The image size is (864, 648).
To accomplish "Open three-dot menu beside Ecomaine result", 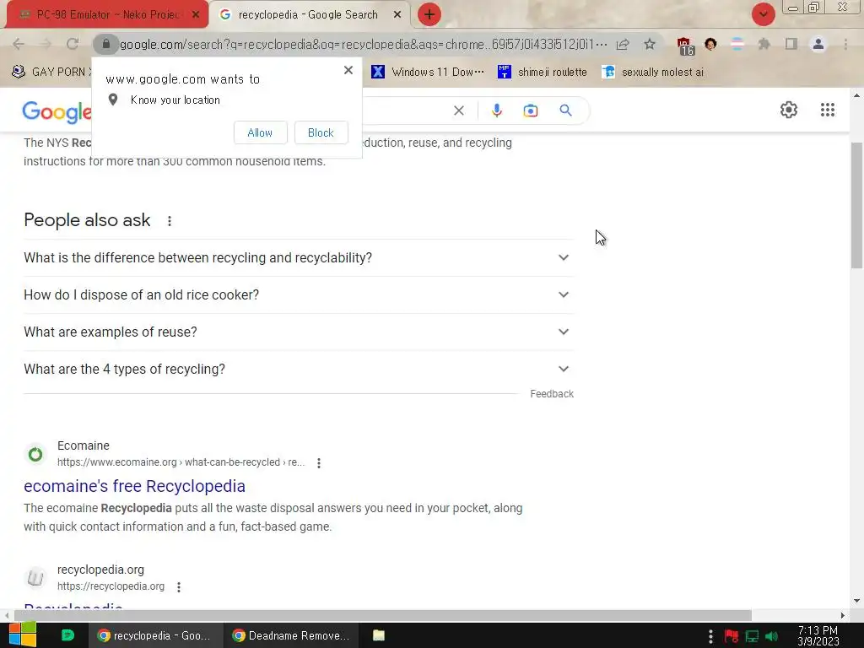I will [318, 463].
